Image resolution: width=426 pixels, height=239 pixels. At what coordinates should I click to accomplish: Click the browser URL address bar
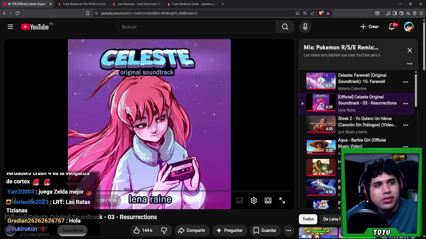149,13
